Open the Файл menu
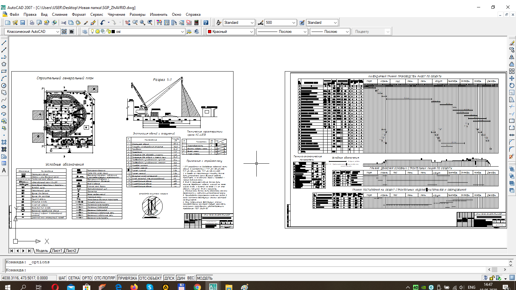This screenshot has height=290, width=516. (x=14, y=15)
